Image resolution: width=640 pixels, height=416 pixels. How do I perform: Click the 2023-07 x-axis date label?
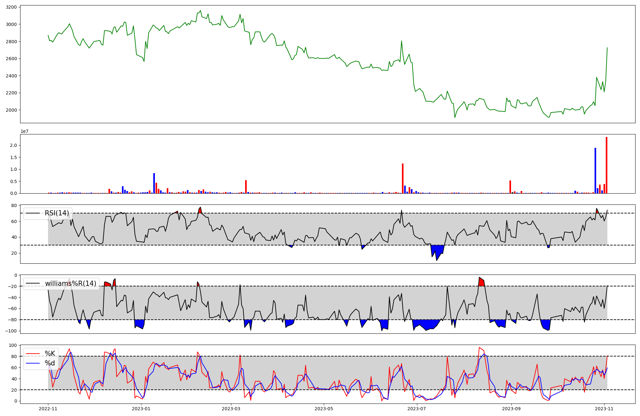pyautogui.click(x=417, y=409)
